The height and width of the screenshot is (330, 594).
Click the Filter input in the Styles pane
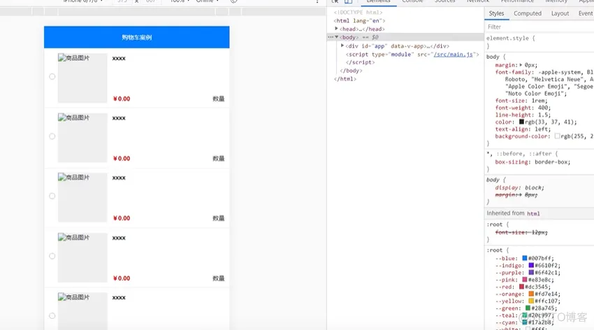[x=539, y=27]
